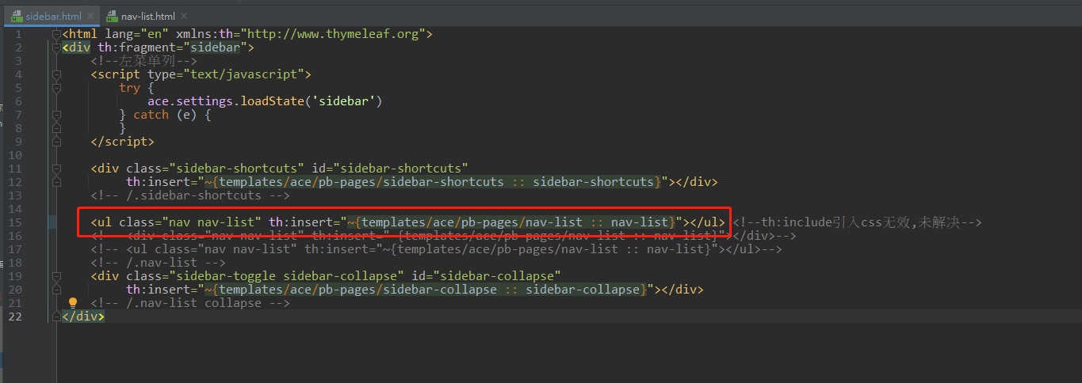Click the "try" keyword on line 5
The width and height of the screenshot is (1082, 383).
(x=129, y=88)
